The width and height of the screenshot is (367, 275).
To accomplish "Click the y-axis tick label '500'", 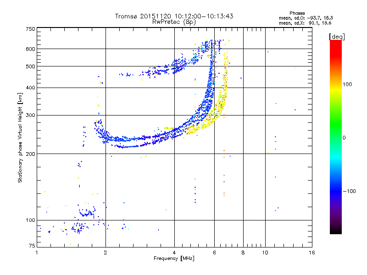I will 30,66.
